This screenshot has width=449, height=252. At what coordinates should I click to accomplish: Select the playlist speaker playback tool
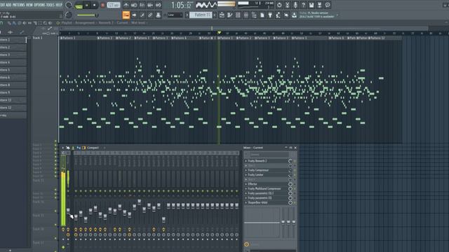click(x=51, y=23)
